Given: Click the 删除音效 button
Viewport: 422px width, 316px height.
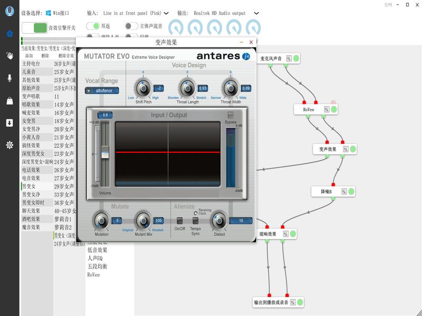Looking at the screenshot, I should (x=66, y=56).
